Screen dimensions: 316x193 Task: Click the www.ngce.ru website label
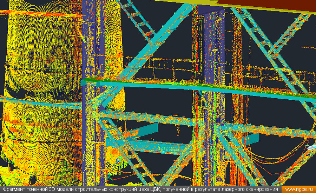(299, 189)
